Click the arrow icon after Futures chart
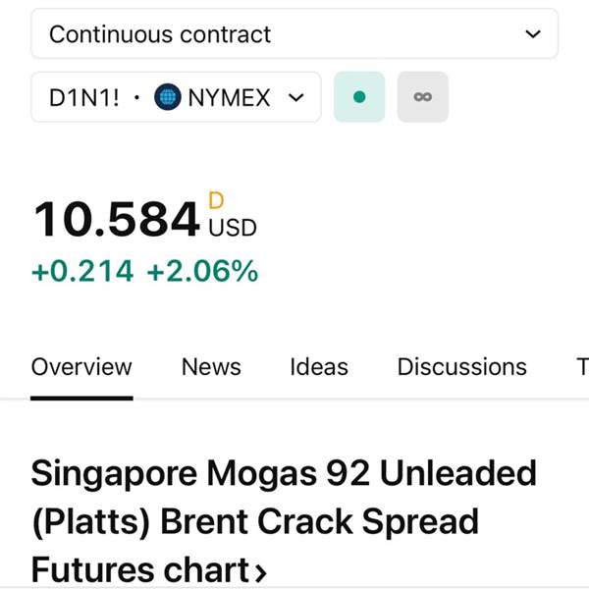Image resolution: width=589 pixels, height=589 pixels. point(261,572)
